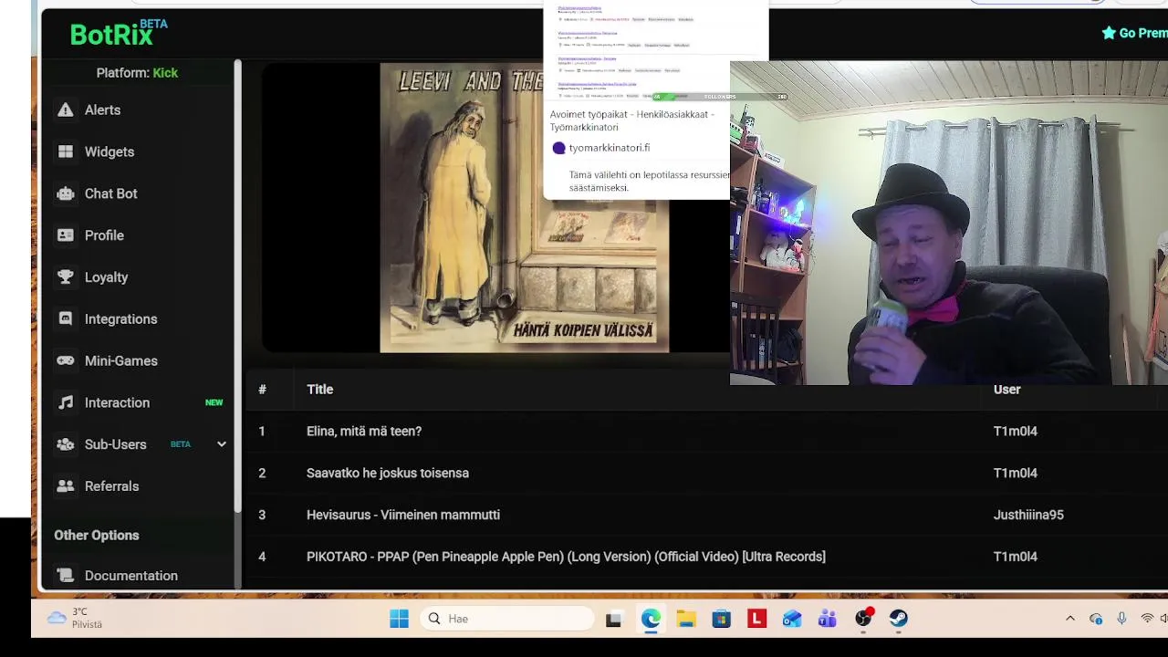Open the Interaction section

[x=117, y=402]
